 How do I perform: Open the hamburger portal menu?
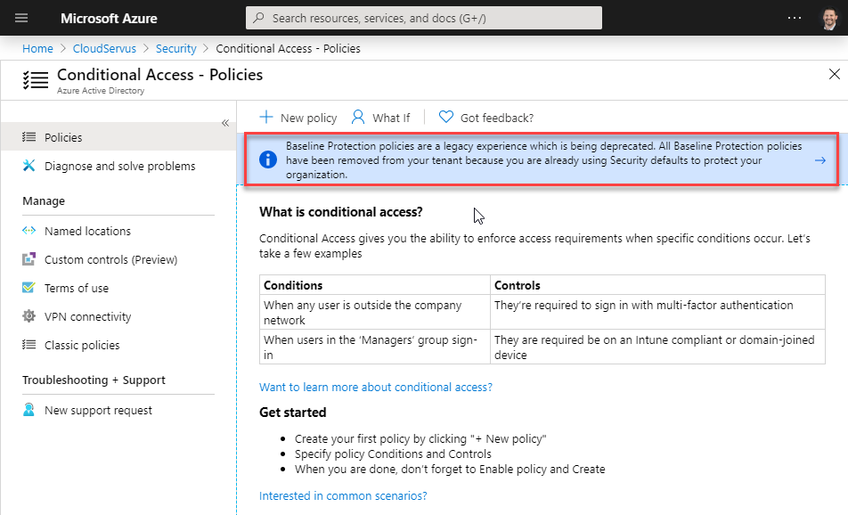pos(21,18)
